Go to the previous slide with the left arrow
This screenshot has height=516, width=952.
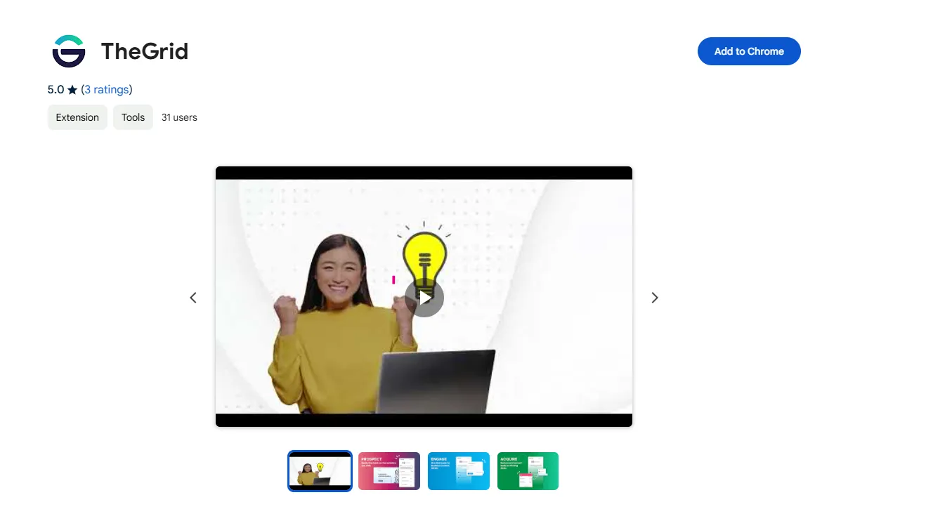[193, 298]
